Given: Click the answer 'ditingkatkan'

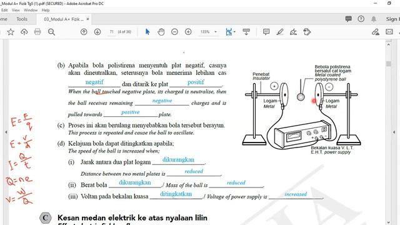Looking at the screenshot, I should pos(176,194).
